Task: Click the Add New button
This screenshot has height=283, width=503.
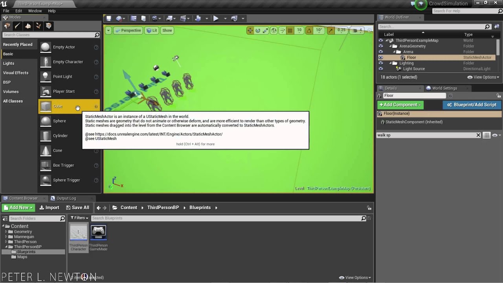Action: 18,208
